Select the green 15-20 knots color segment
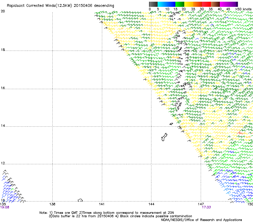 tap(180, 4)
